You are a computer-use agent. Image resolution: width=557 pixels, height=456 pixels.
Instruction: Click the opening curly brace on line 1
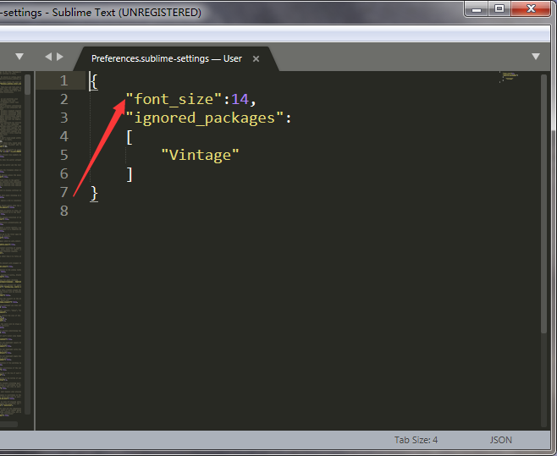[x=94, y=81]
